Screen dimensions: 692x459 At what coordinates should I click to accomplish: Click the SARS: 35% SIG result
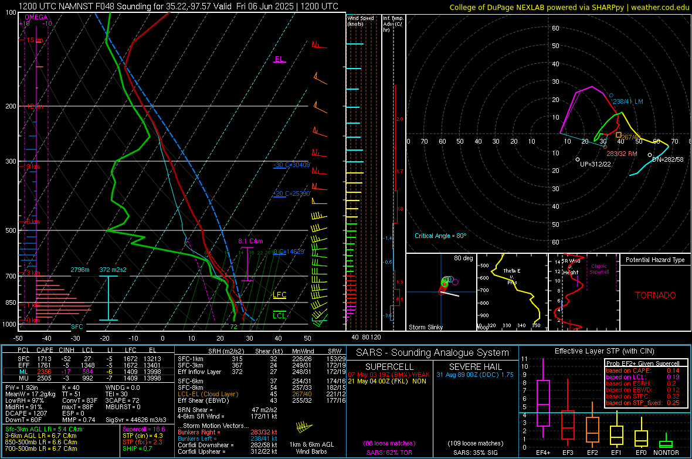[475, 453]
